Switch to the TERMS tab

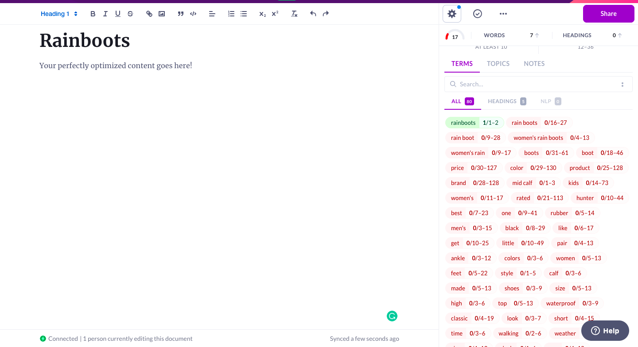click(462, 64)
